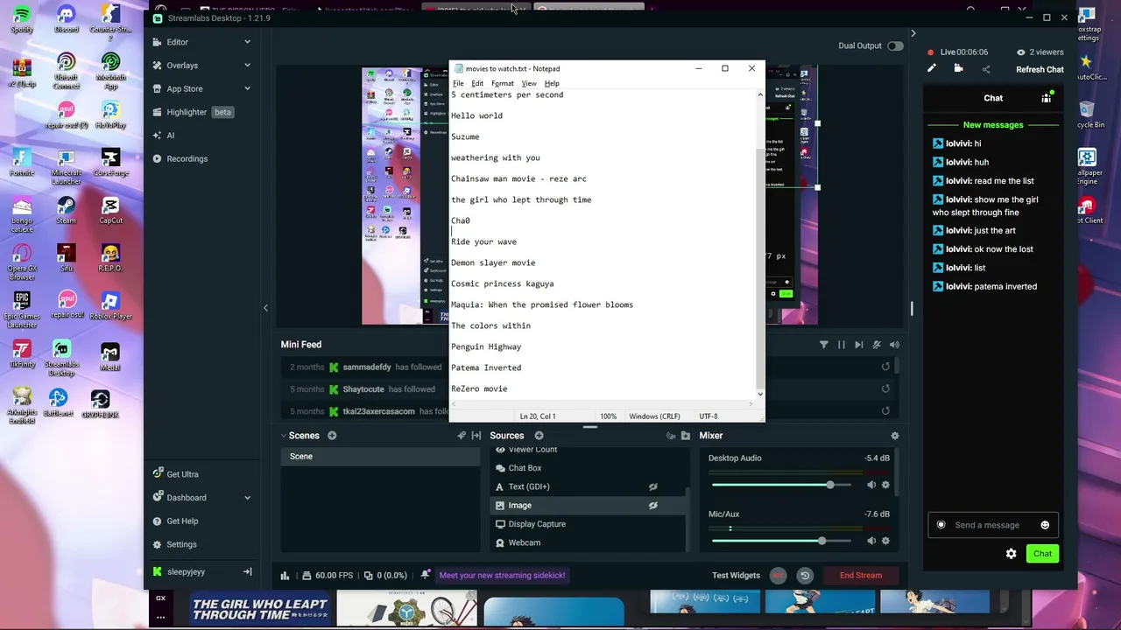Skip the current Mini Feed alert
Image resolution: width=1121 pixels, height=630 pixels.
click(859, 345)
